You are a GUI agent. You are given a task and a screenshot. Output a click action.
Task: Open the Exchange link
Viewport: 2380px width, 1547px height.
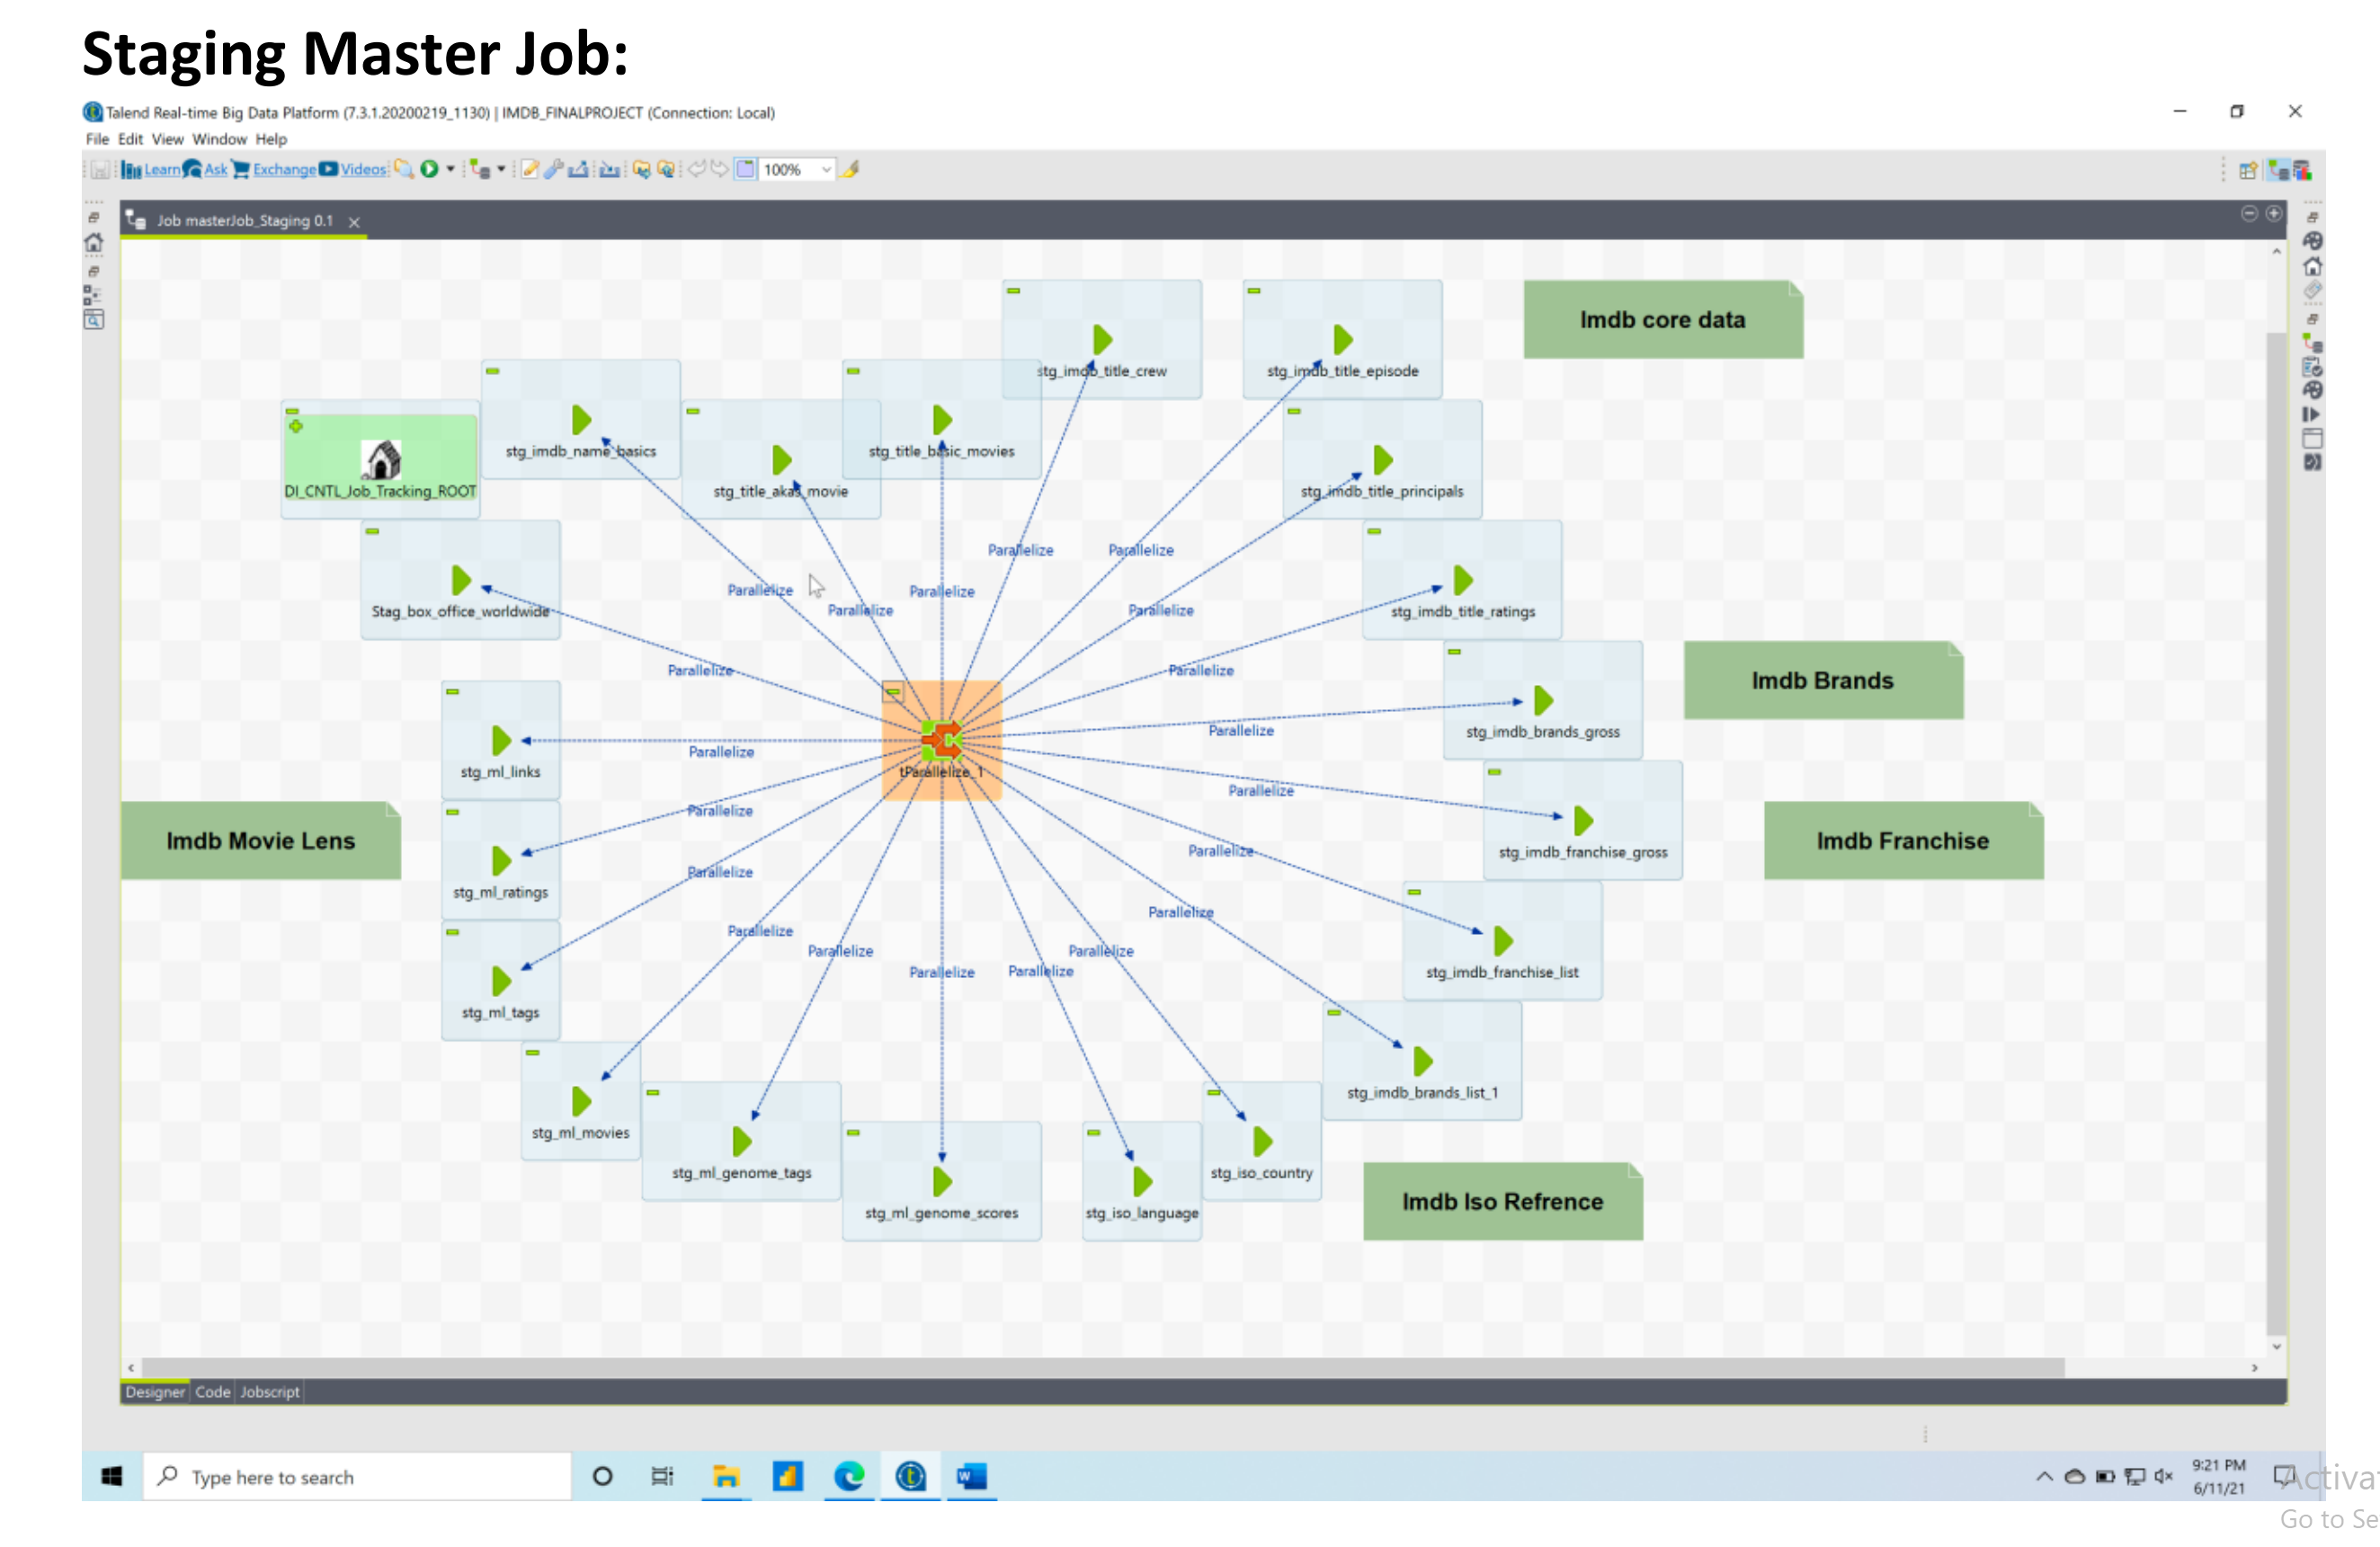tap(284, 170)
